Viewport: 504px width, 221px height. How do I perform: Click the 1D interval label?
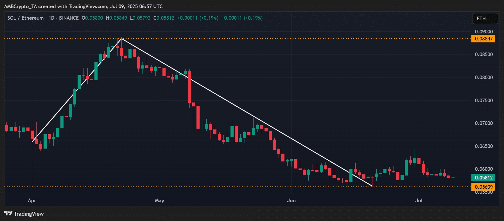pos(51,18)
